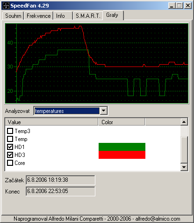Image resolution: width=194 pixels, height=223 pixels.
Task: Uncheck the HD1 checkbox
Action: click(x=10, y=147)
